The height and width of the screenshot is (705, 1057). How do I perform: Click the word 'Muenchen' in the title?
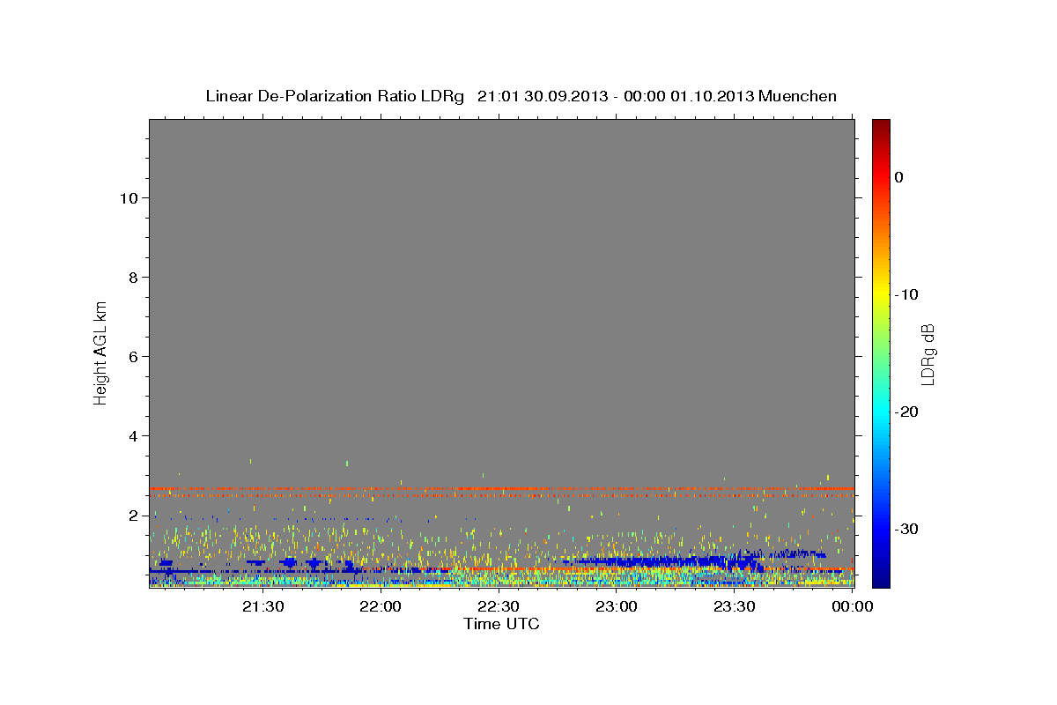point(798,96)
